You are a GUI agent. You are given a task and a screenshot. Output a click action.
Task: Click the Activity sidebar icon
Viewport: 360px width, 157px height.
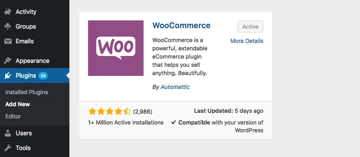[8, 12]
